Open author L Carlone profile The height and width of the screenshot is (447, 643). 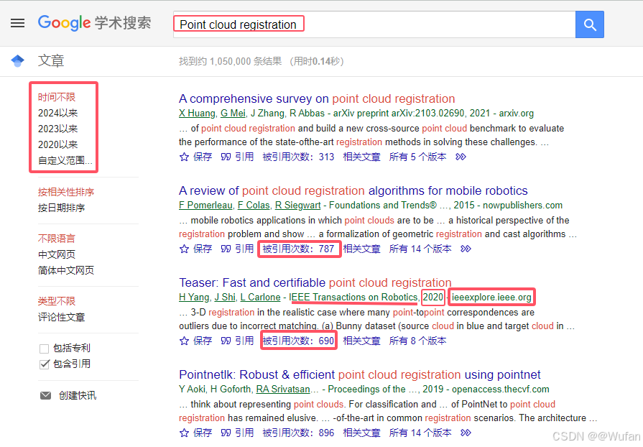tap(260, 297)
